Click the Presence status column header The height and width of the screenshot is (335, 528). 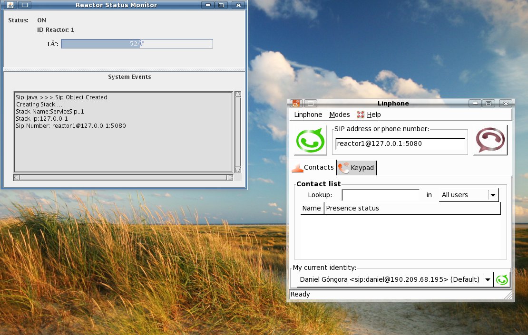coord(412,208)
